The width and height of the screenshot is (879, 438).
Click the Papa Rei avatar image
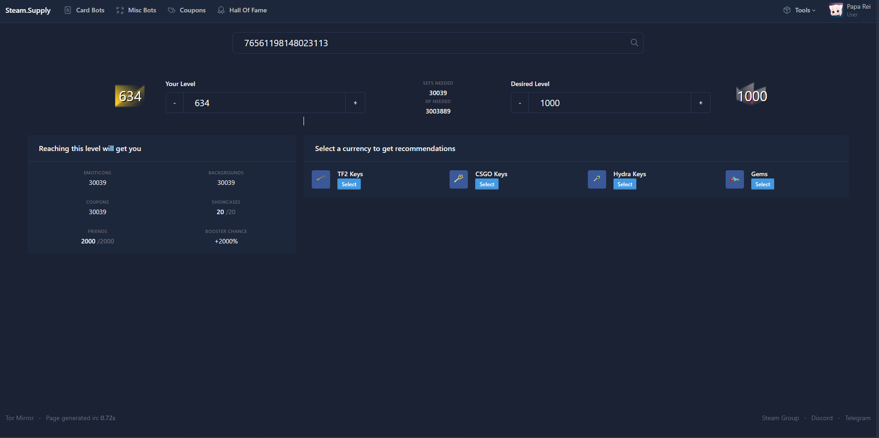[x=836, y=10]
